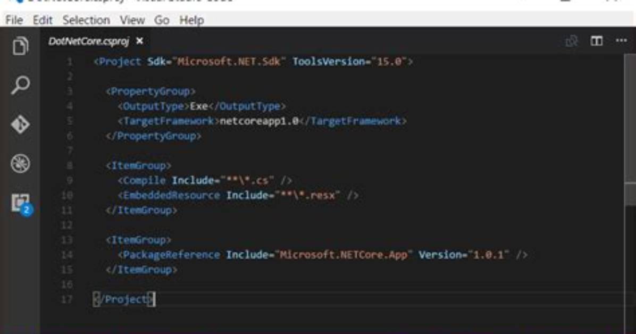This screenshot has height=334, width=636.
Task: Click the closing ItemGroup tag on line 15
Action: pos(141,270)
